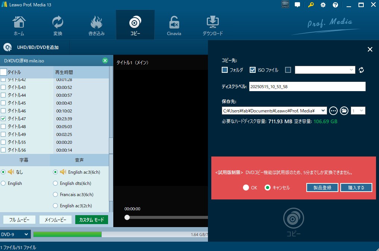Click the 購入する purchase button
Viewport: 379px width, 251px height.
click(x=356, y=188)
